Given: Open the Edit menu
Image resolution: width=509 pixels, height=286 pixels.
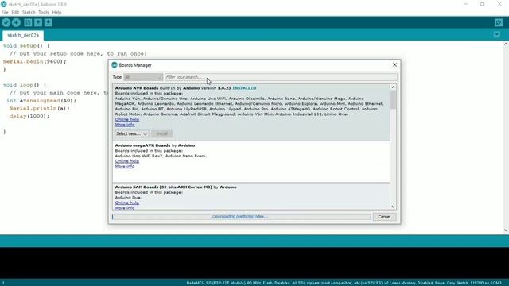Looking at the screenshot, I should [x=15, y=13].
